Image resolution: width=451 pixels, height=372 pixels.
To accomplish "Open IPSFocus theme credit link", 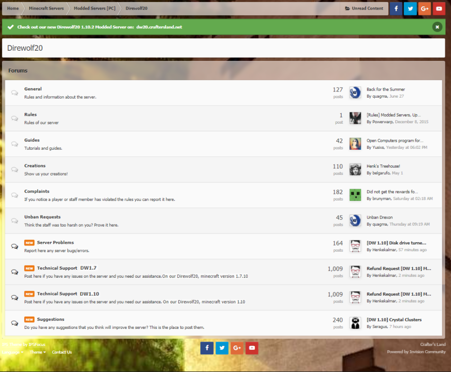I will coord(37,345).
